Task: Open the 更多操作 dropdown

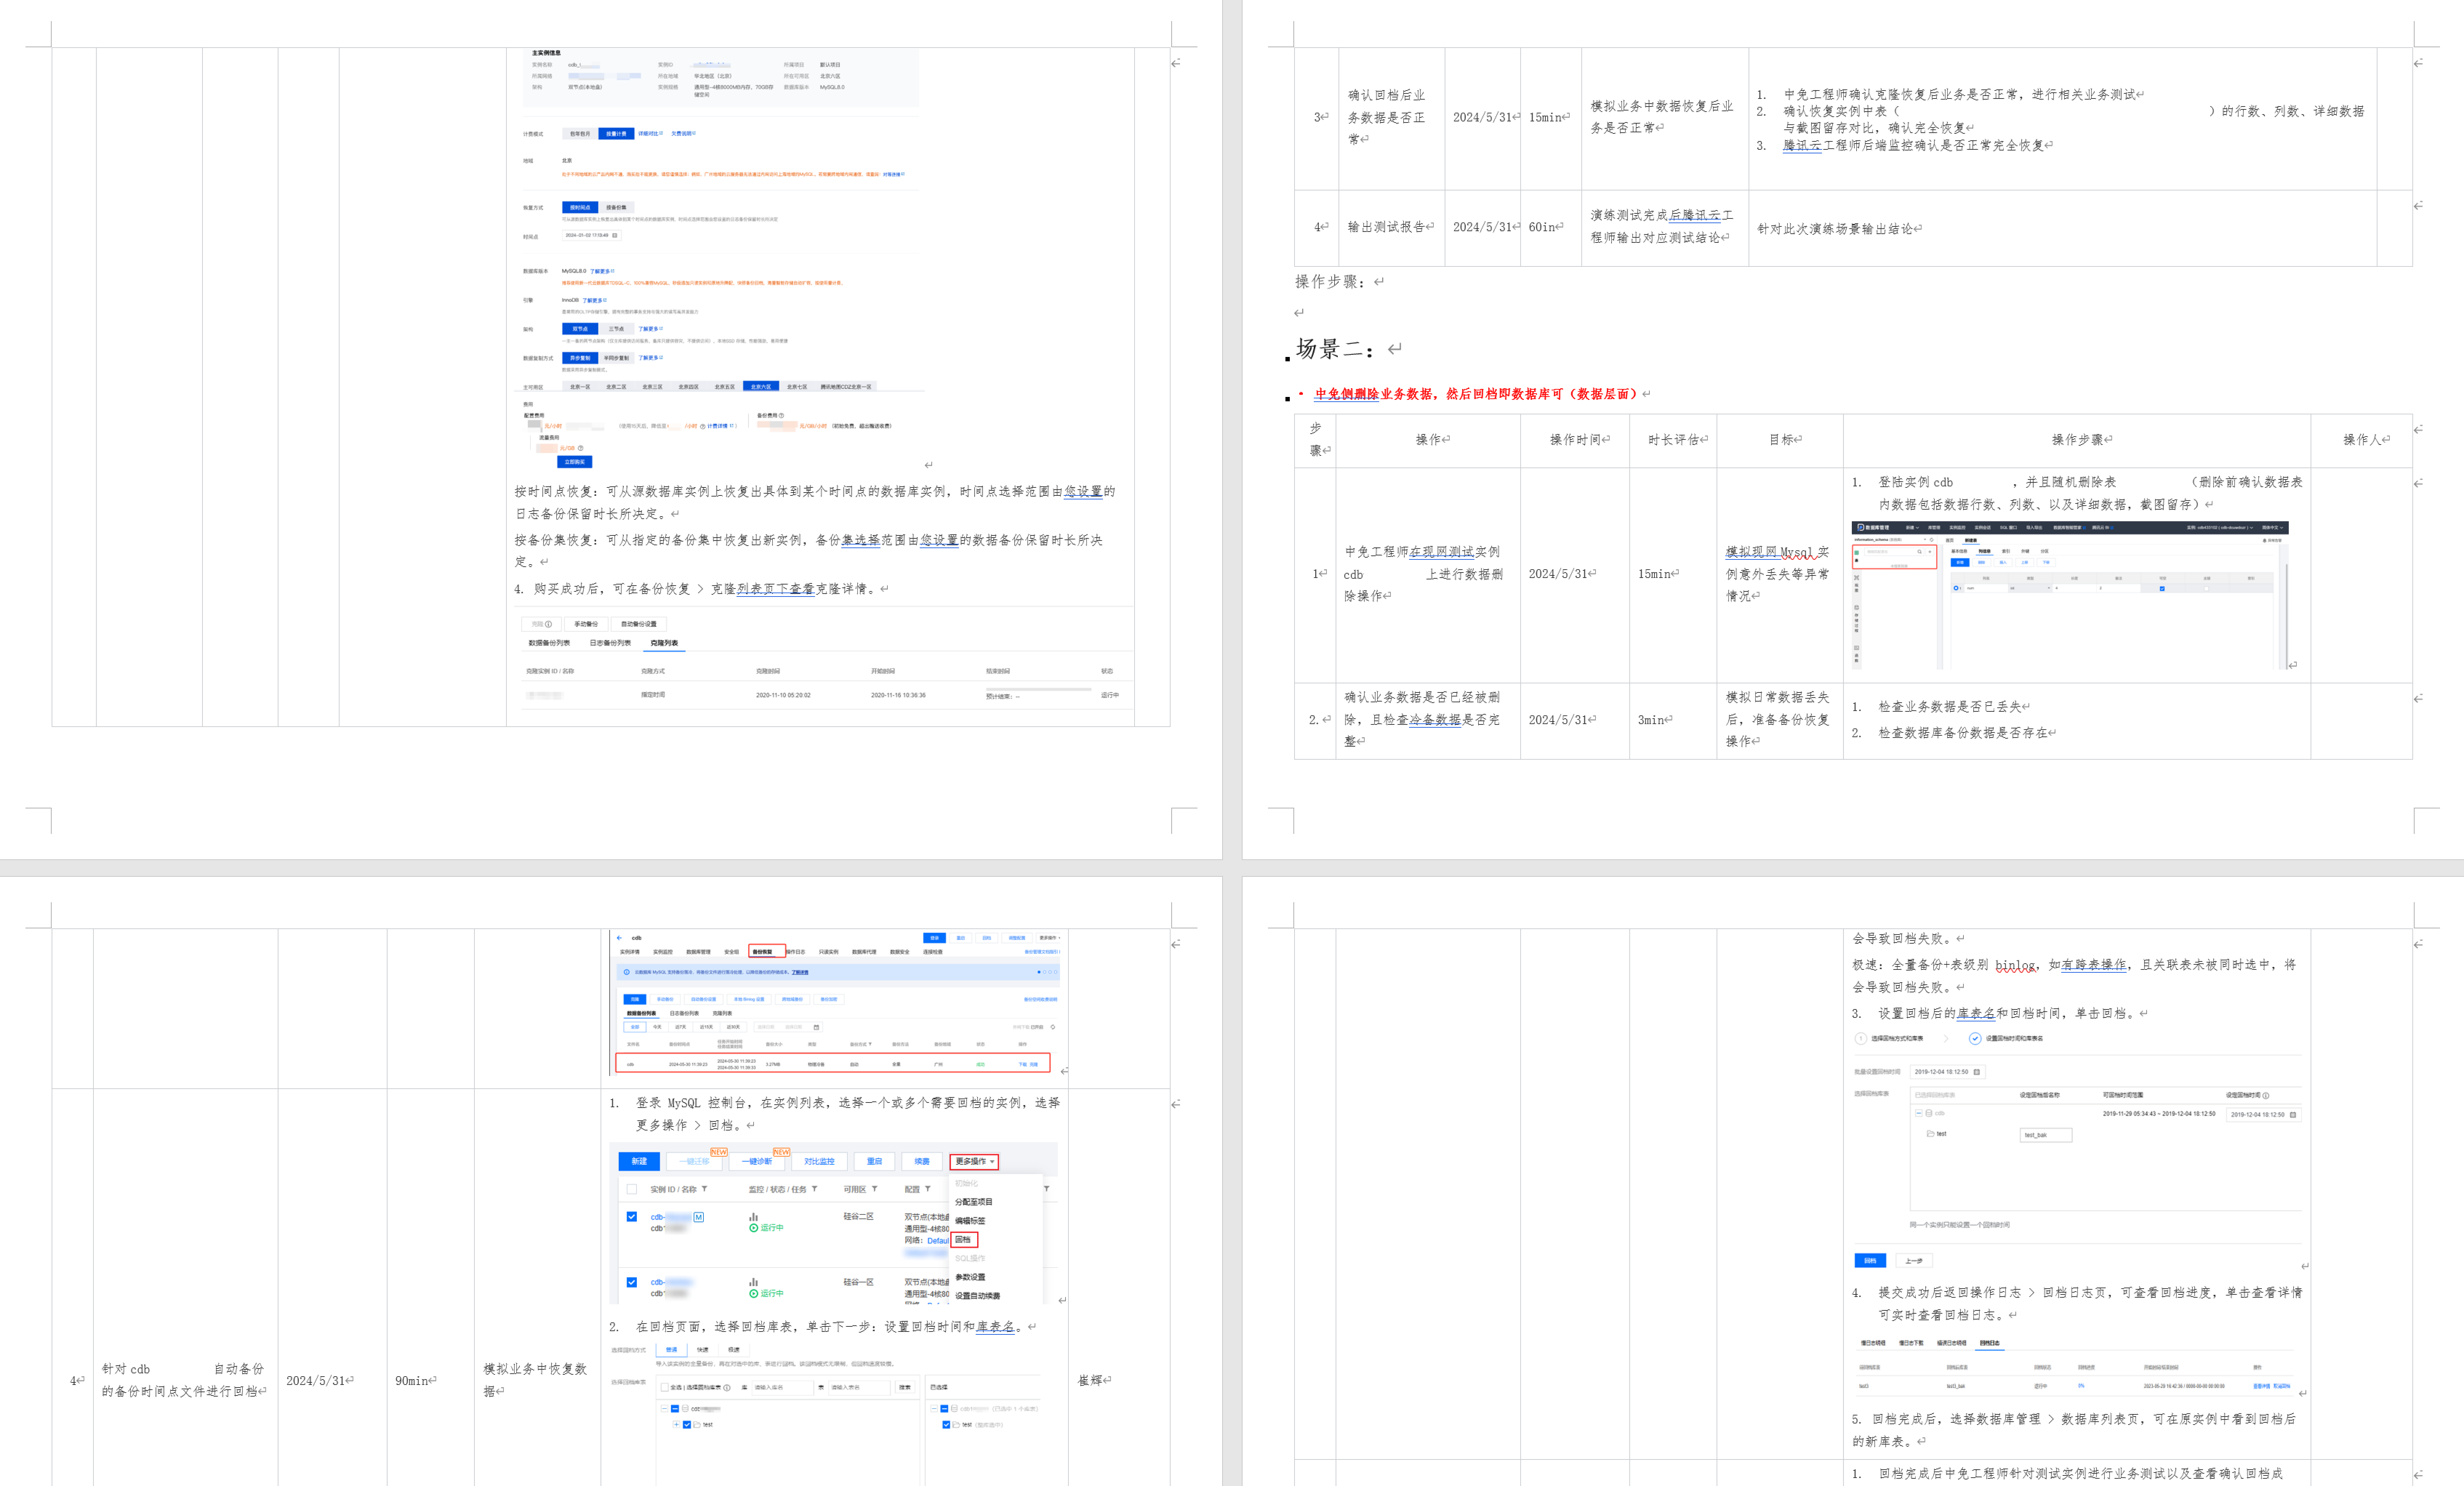Action: [x=973, y=1161]
